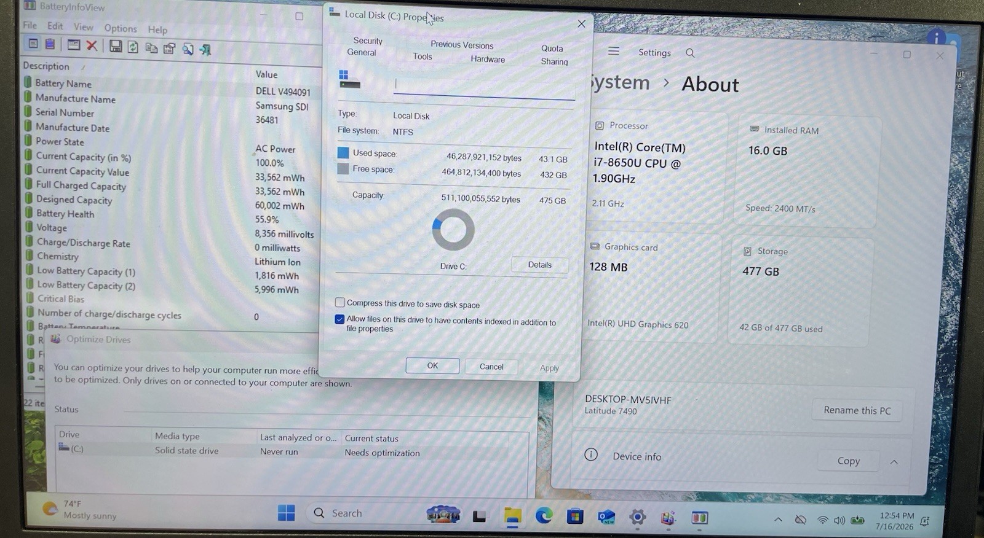Click the red X clear icon in BatteryInfoView toolbar
The height and width of the screenshot is (538, 984).
[x=92, y=45]
